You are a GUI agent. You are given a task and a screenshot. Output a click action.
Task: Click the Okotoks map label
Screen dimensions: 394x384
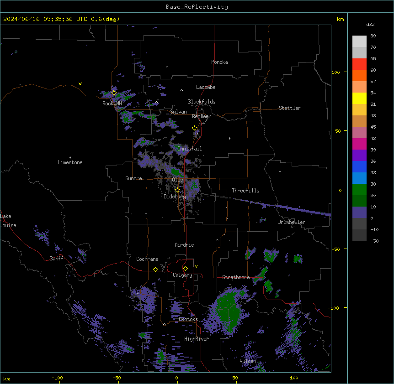click(x=188, y=319)
